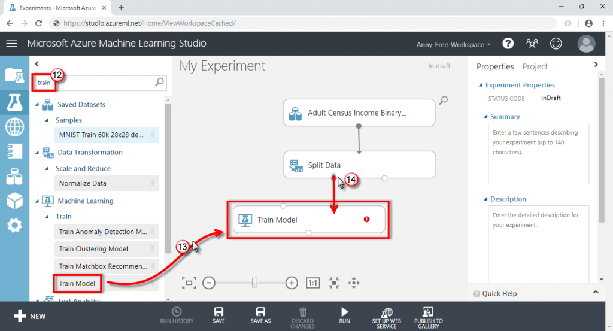Switch to the Properties tab
Viewport: 613px width, 331px height.
pyautogui.click(x=495, y=66)
